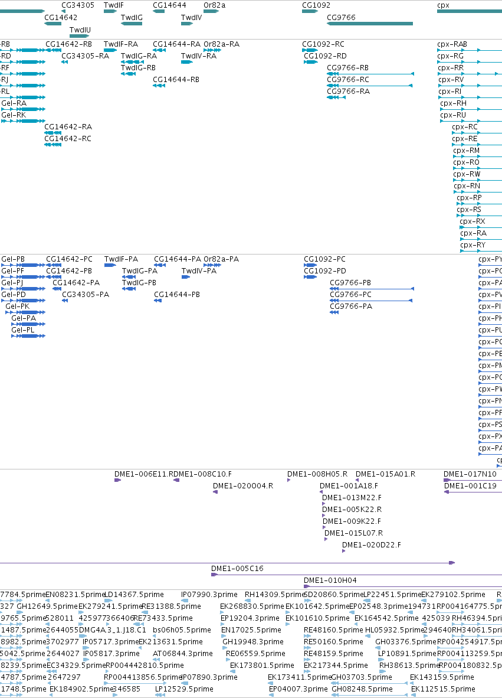Open protein TwdlF-PA
Viewport: 502px width, 698px height.
pyautogui.click(x=121, y=259)
